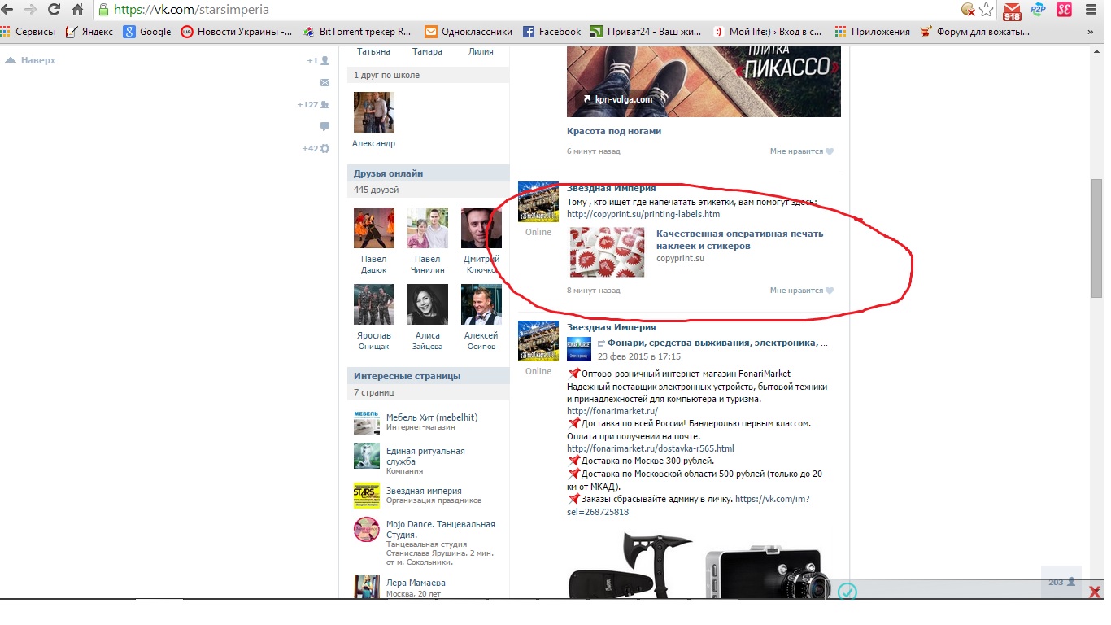1111x625 pixels.
Task: Open the FonariMarket repost avatar
Action: pyautogui.click(x=579, y=349)
